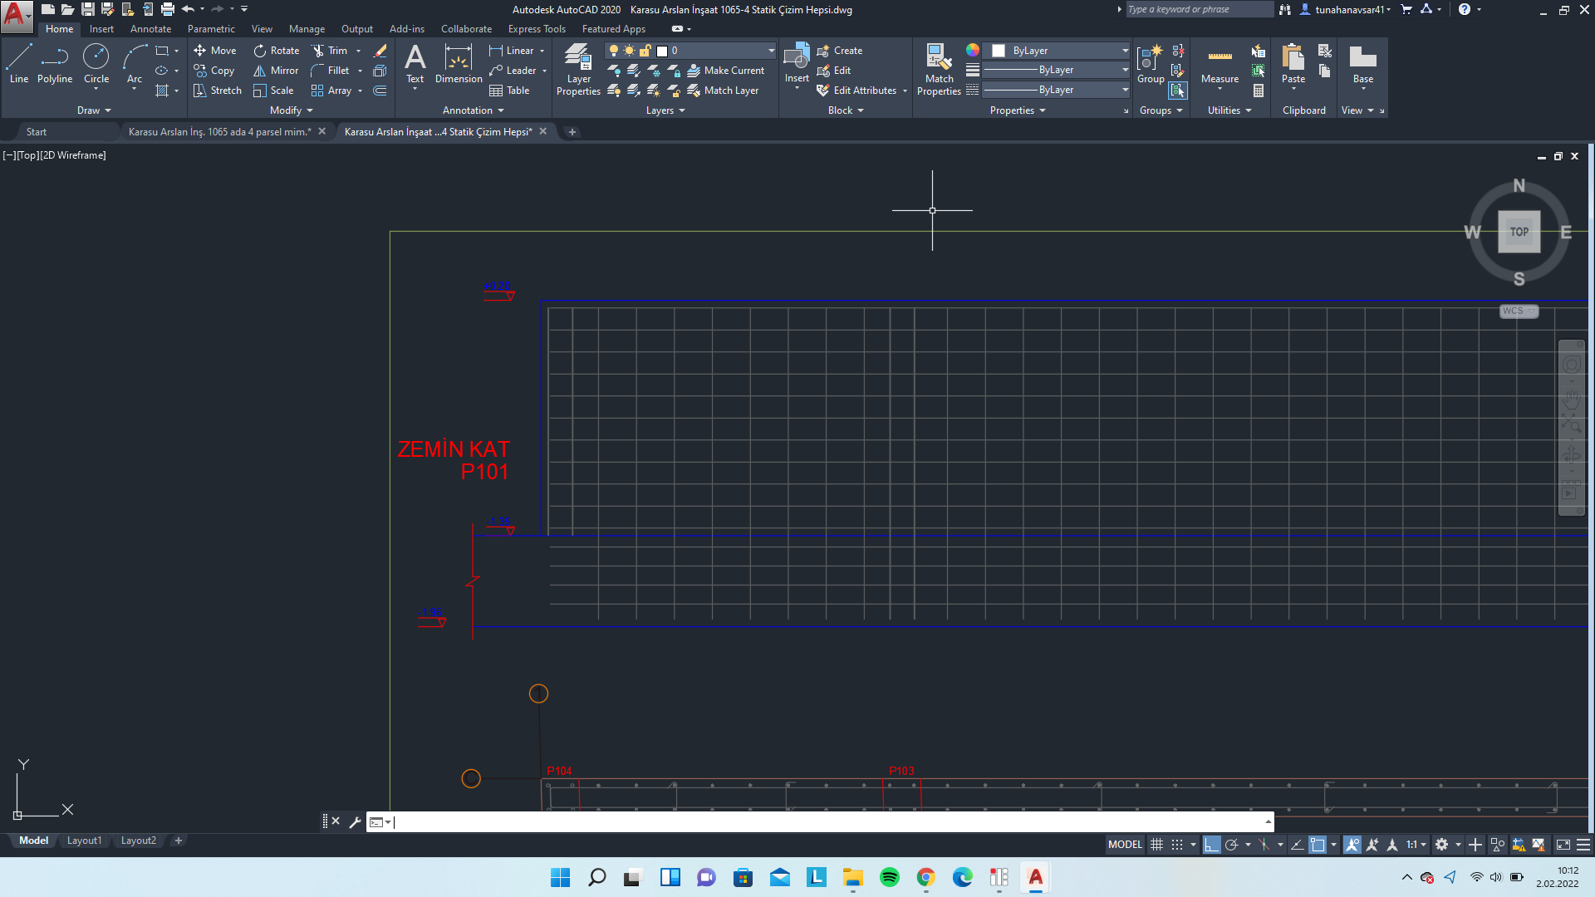Activate the Stretch tool
1595x897 pixels.
click(218, 91)
